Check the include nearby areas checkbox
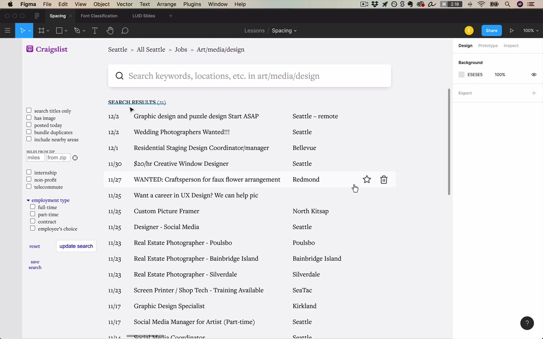The height and width of the screenshot is (339, 543). 29,139
